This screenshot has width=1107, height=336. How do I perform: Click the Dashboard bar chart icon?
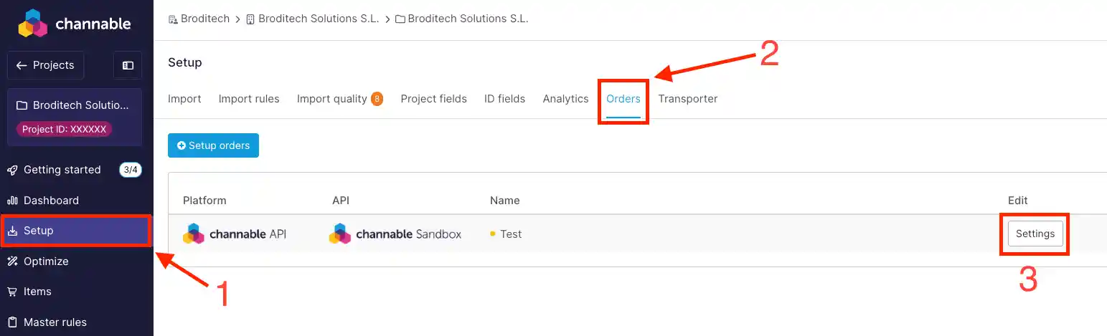[x=12, y=201]
